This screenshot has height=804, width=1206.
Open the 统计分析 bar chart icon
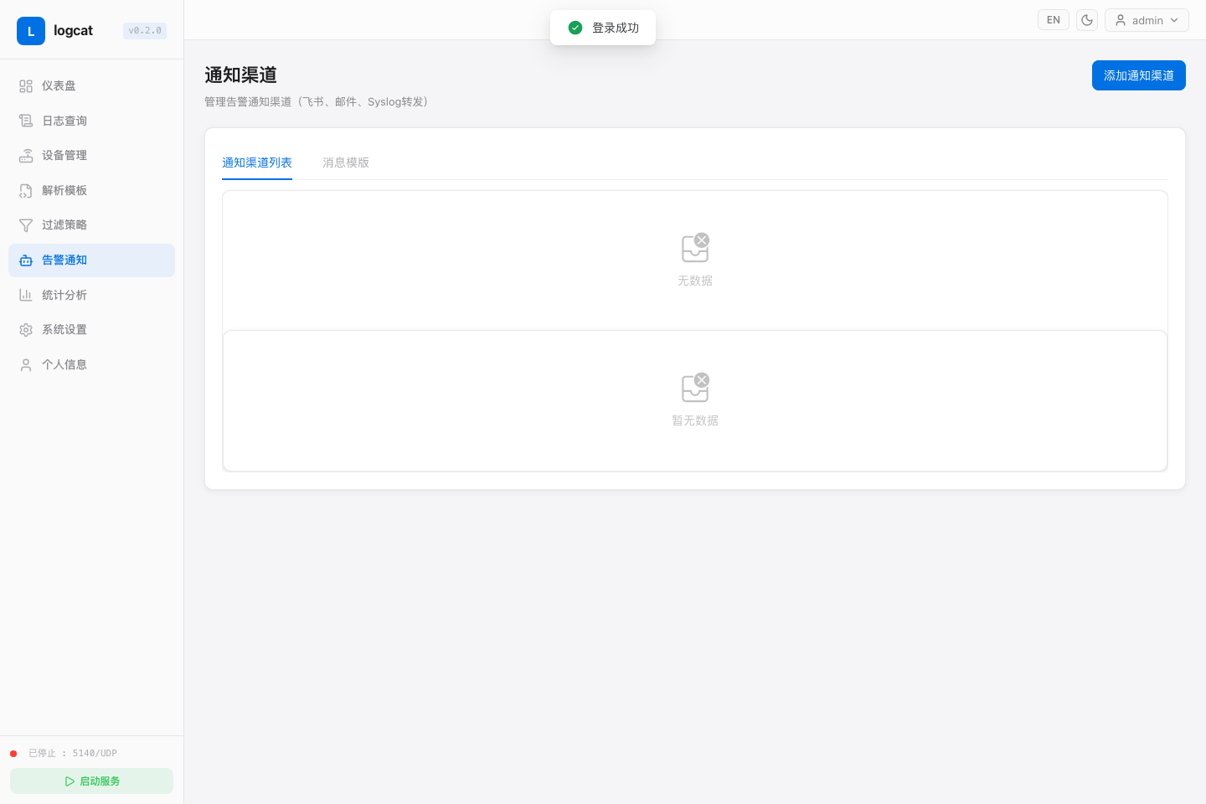point(26,295)
